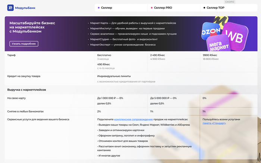Viewport: 261px width, 163px height.
Task: Click the Индивидуальные лимиты text
Action: pyautogui.click(x=114, y=76)
